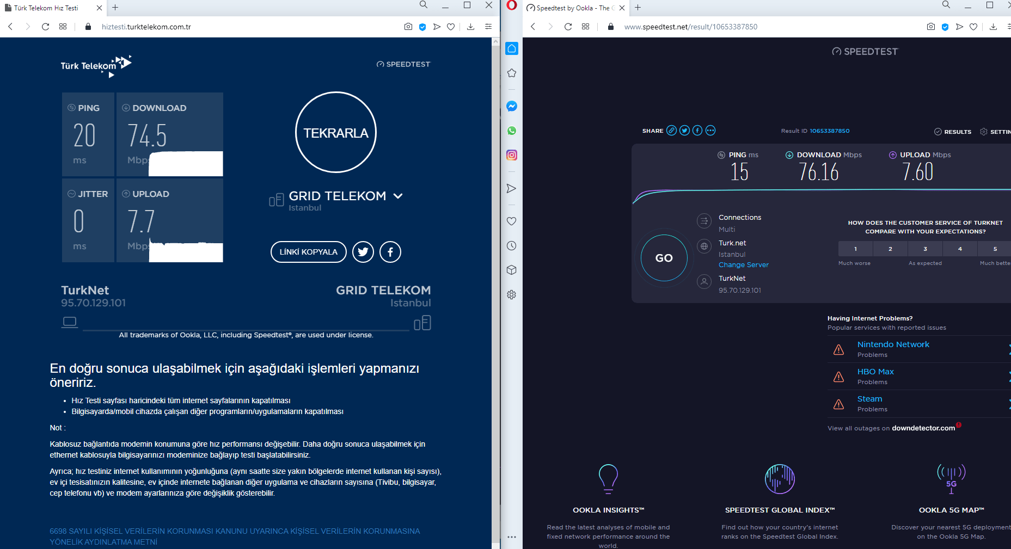This screenshot has width=1011, height=549.
Task: Start a new test with GO button
Action: 664,258
